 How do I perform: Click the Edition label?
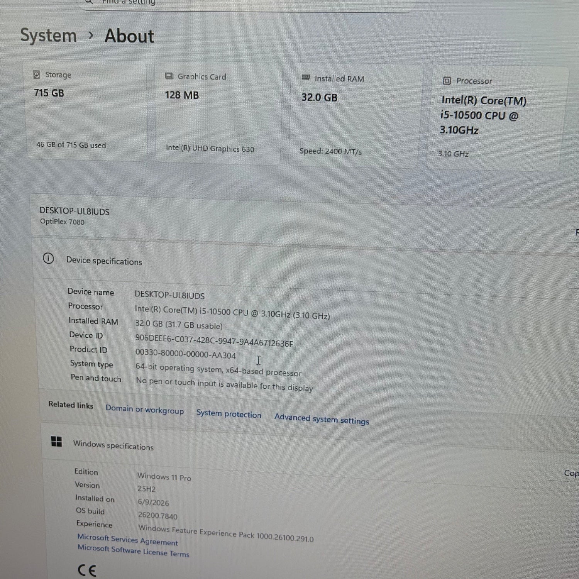[86, 472]
